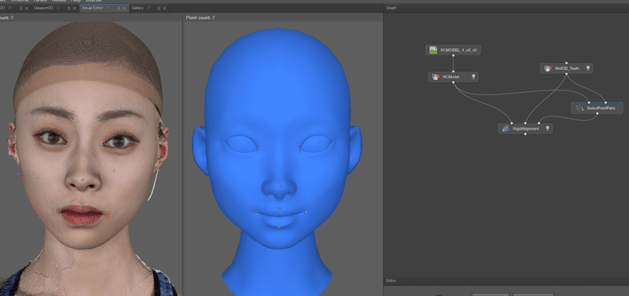The height and width of the screenshot is (296, 629).
Task: Click the 'Point count: 7' label above the blue head
Action: [x=200, y=17]
